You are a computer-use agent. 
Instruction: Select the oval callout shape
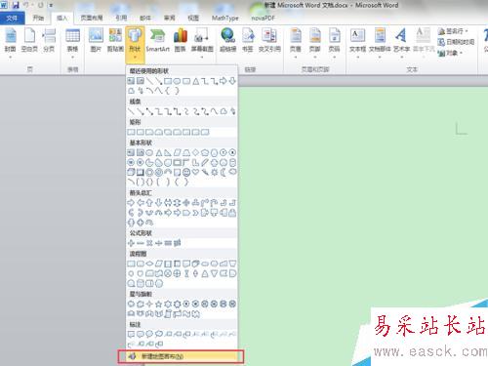click(149, 334)
